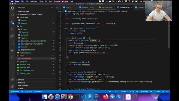
Task: Open the Search view in activity bar
Action: 12,15
